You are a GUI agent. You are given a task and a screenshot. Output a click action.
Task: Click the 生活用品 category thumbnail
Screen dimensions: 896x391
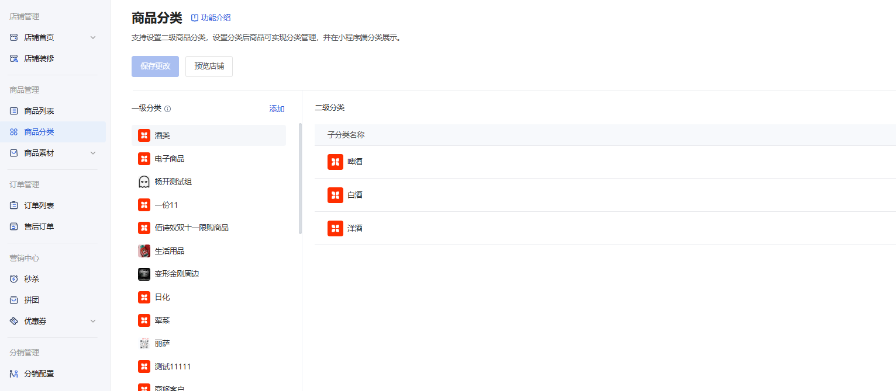pyautogui.click(x=144, y=251)
